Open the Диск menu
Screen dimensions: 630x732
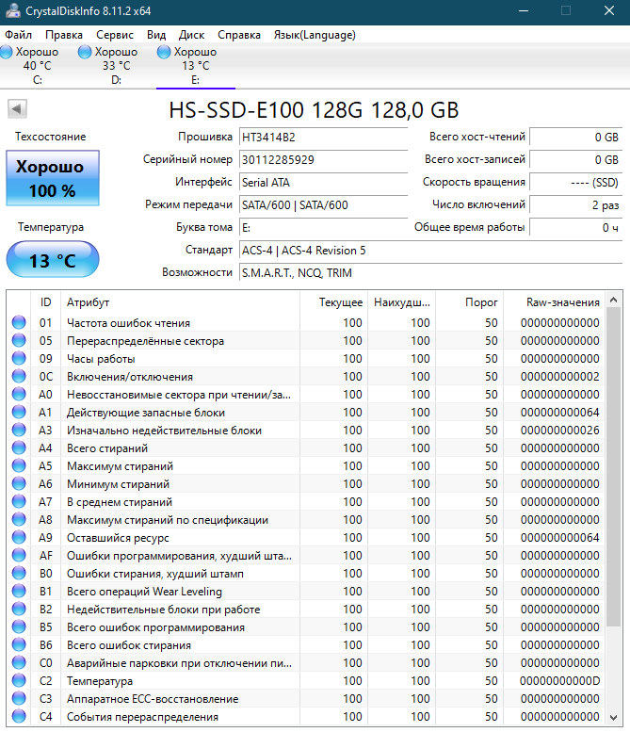tap(191, 35)
